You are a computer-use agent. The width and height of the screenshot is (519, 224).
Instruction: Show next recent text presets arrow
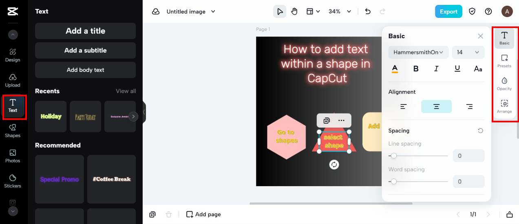click(x=133, y=117)
